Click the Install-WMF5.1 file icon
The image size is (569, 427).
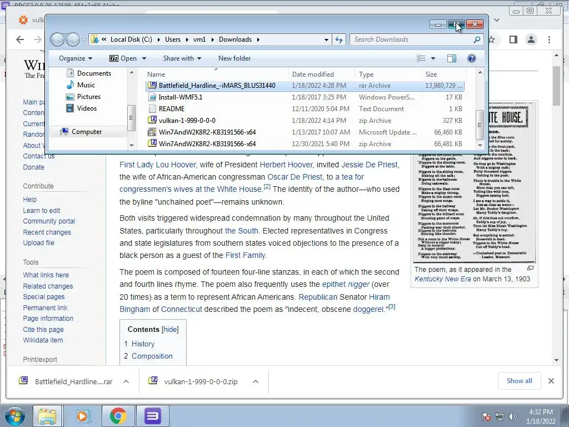[152, 97]
